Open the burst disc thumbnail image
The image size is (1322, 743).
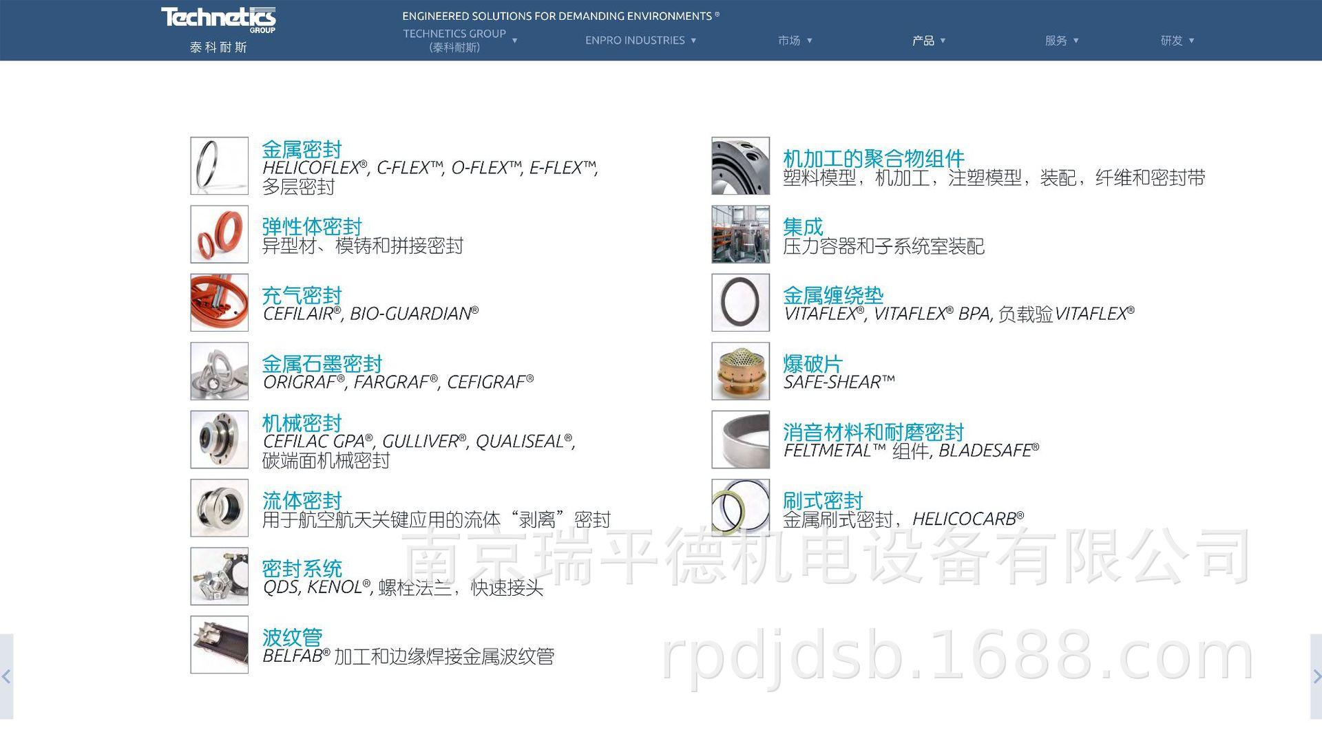coord(740,371)
